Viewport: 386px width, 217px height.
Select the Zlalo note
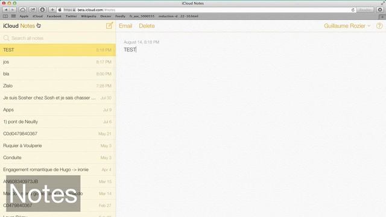coord(58,86)
